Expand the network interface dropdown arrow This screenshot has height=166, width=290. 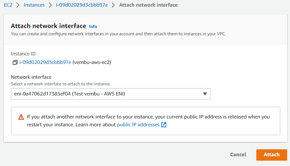pyautogui.click(x=205, y=94)
